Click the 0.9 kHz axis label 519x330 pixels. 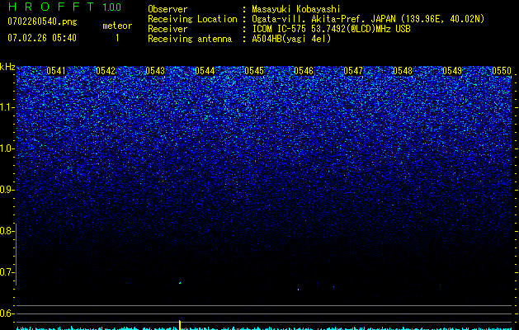7,190
